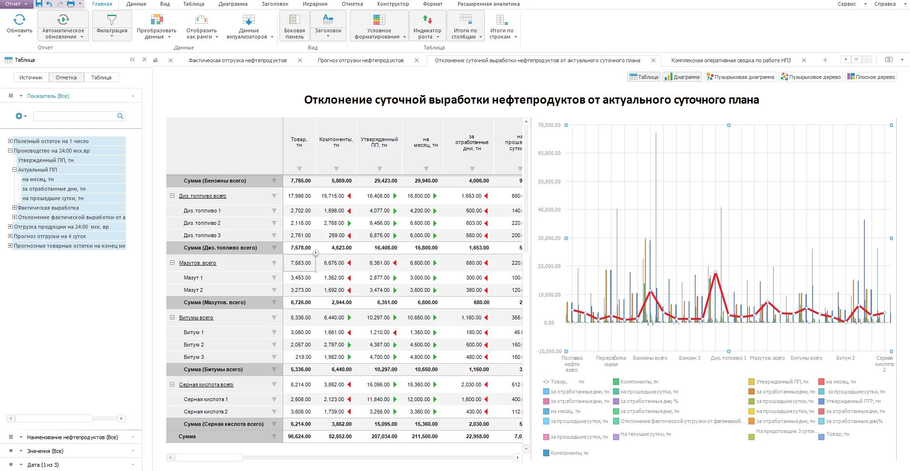Screen dimensions: 910x471
Task: Switch to the Диаграмма ribbon tab
Action: click(233, 4)
